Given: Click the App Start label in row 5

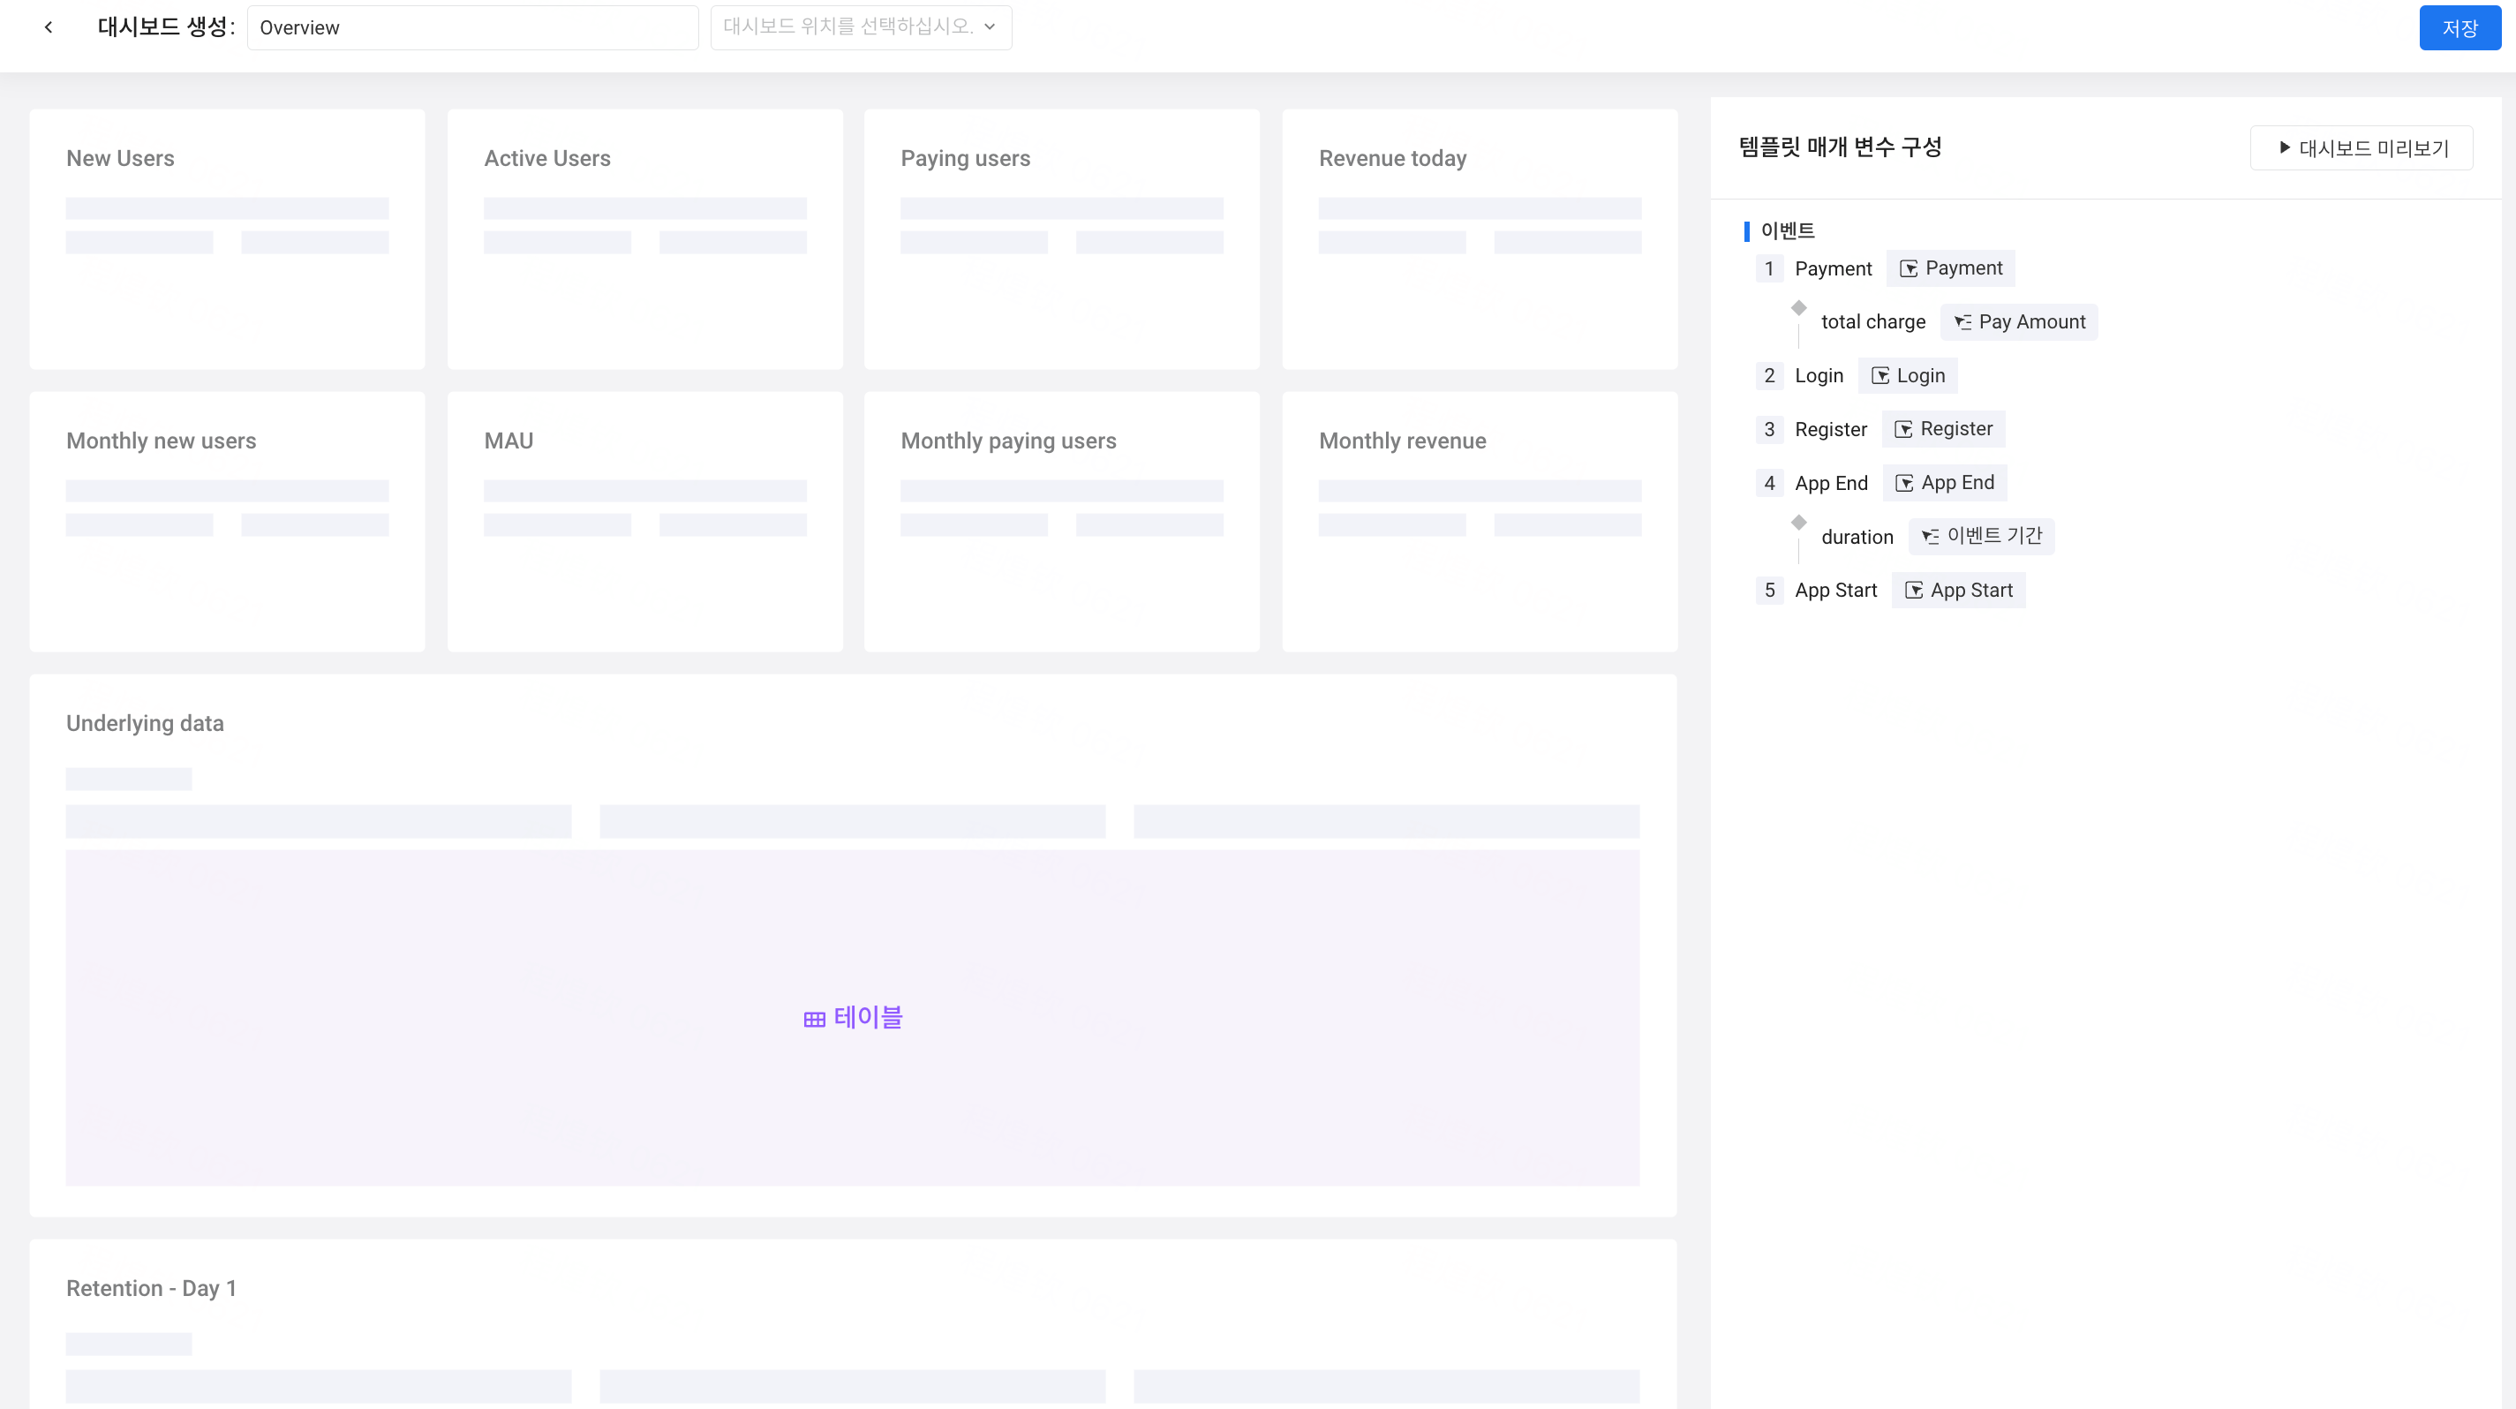Looking at the screenshot, I should (1835, 590).
